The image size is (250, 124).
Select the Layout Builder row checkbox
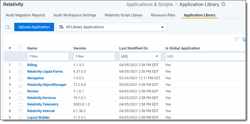[20, 118]
